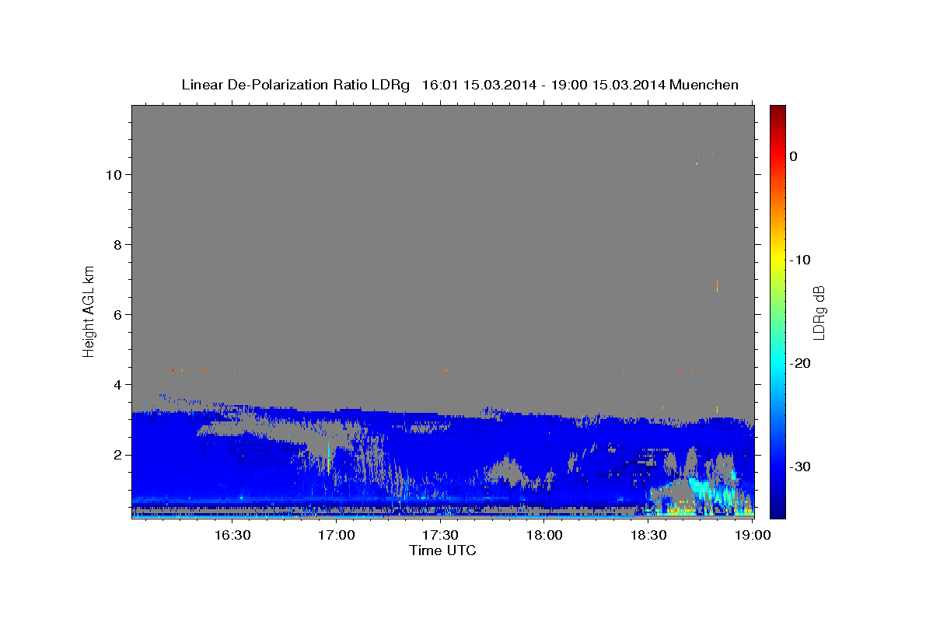Click the colorbar value -30 label

[x=801, y=466]
